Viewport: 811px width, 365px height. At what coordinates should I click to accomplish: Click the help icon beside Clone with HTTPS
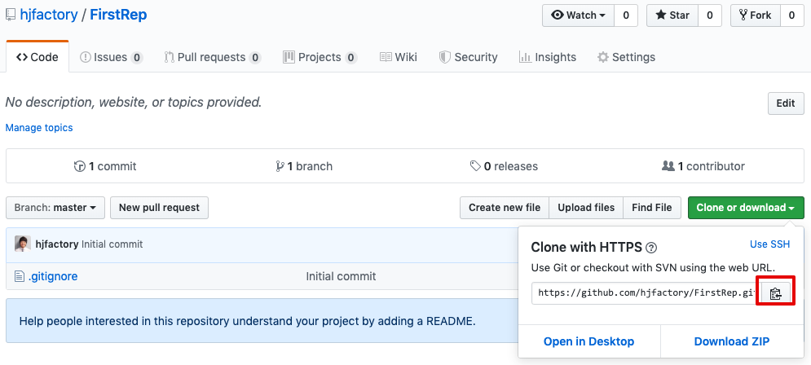click(652, 248)
